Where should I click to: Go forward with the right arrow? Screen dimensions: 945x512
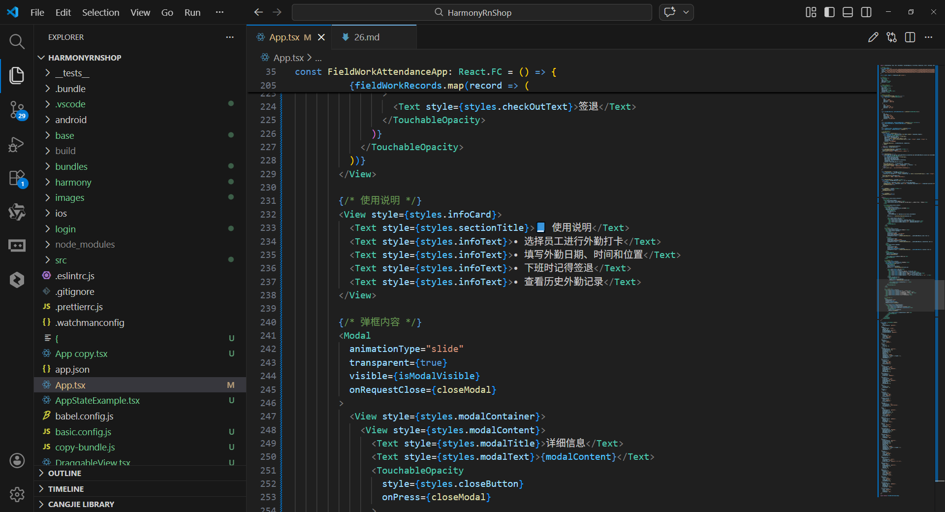(277, 12)
